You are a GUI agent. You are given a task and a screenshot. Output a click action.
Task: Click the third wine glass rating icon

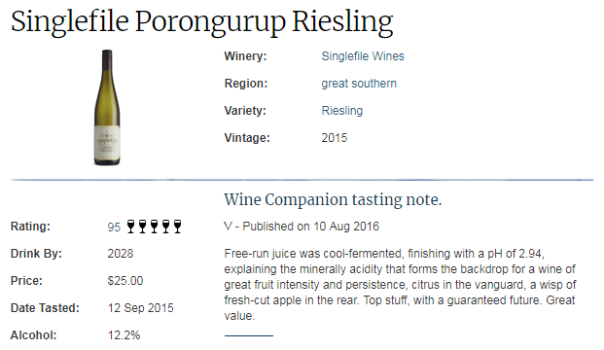[x=154, y=227]
